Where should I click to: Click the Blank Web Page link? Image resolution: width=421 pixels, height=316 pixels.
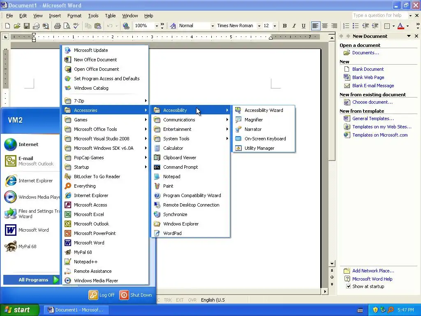368,77
